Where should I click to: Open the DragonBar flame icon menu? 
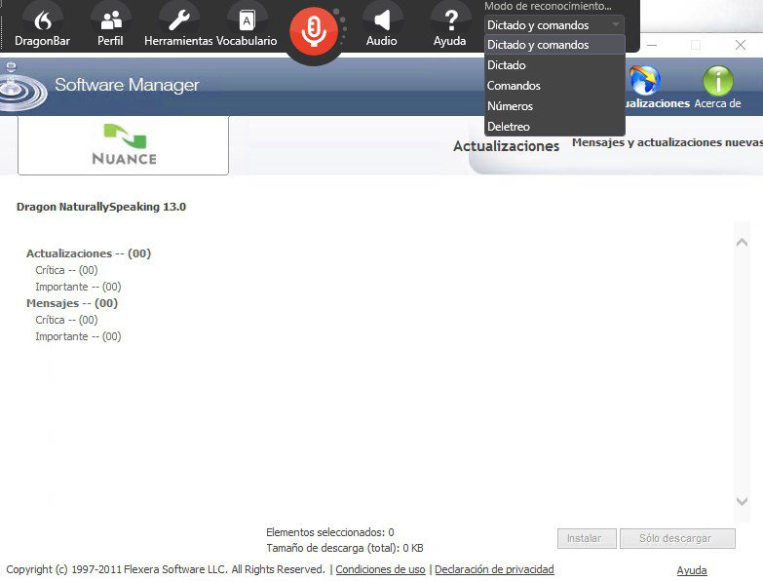(x=42, y=19)
